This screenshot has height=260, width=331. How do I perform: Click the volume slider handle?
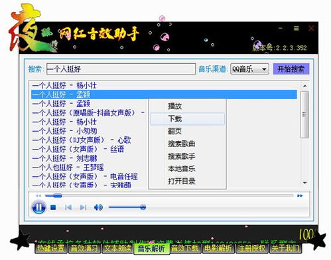143,207
